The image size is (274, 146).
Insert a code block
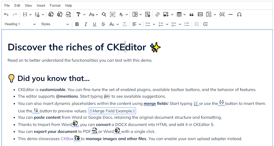coord(209,14)
